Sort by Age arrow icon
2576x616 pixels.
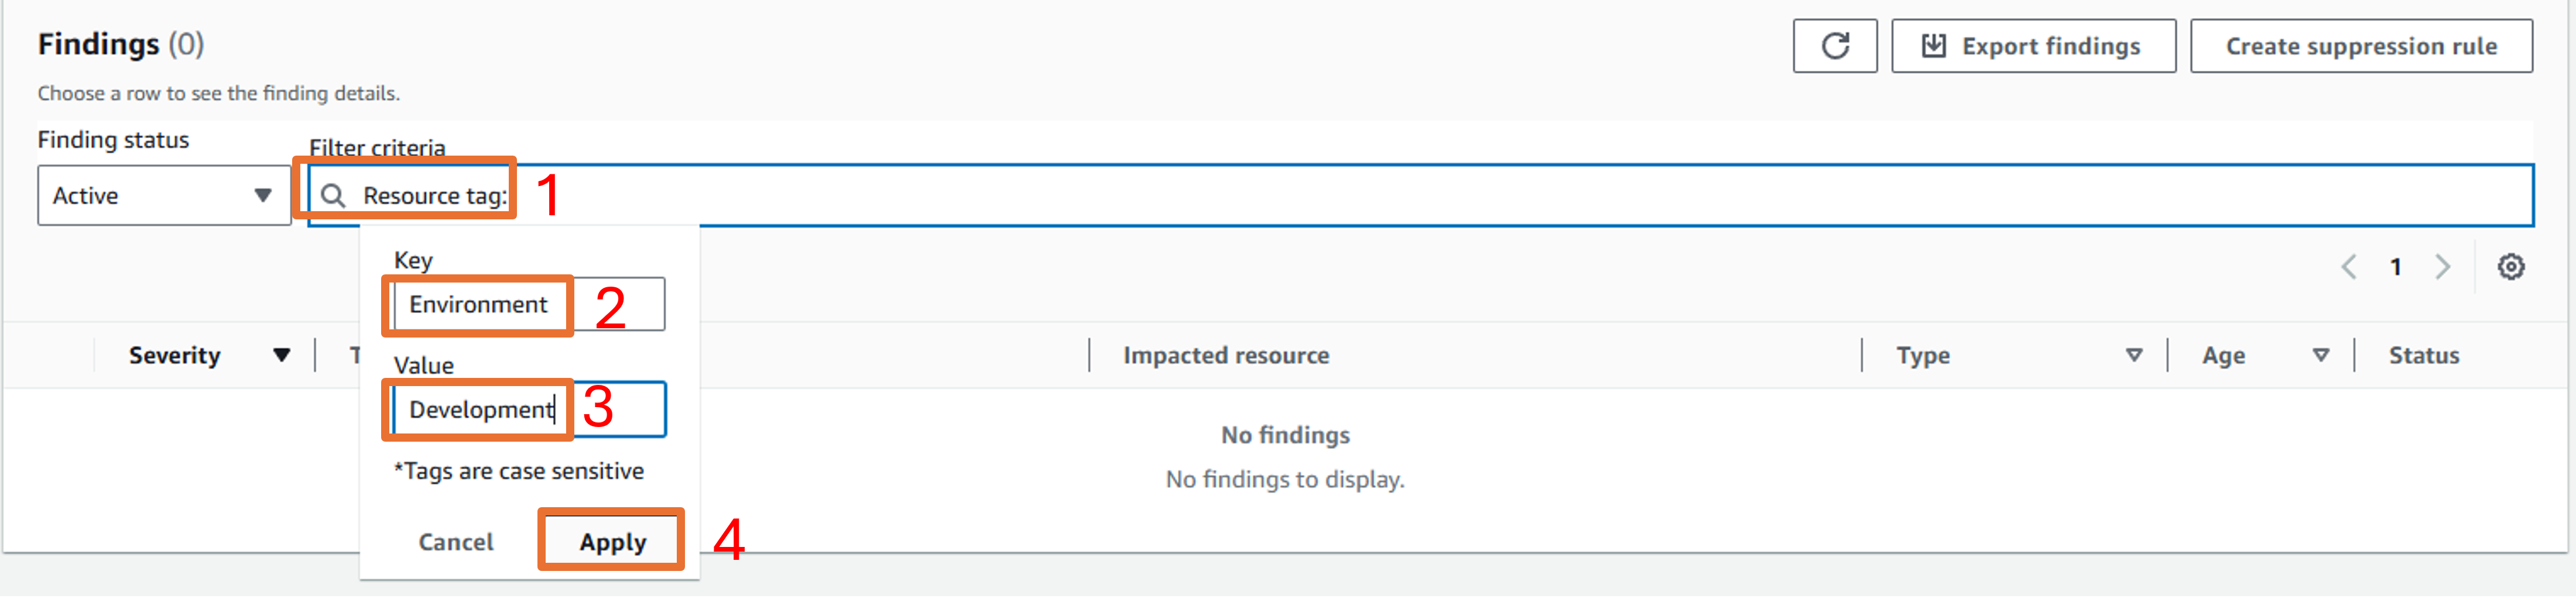click(x=2321, y=356)
